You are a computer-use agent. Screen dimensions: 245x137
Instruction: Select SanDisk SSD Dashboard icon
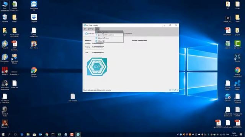228,112
